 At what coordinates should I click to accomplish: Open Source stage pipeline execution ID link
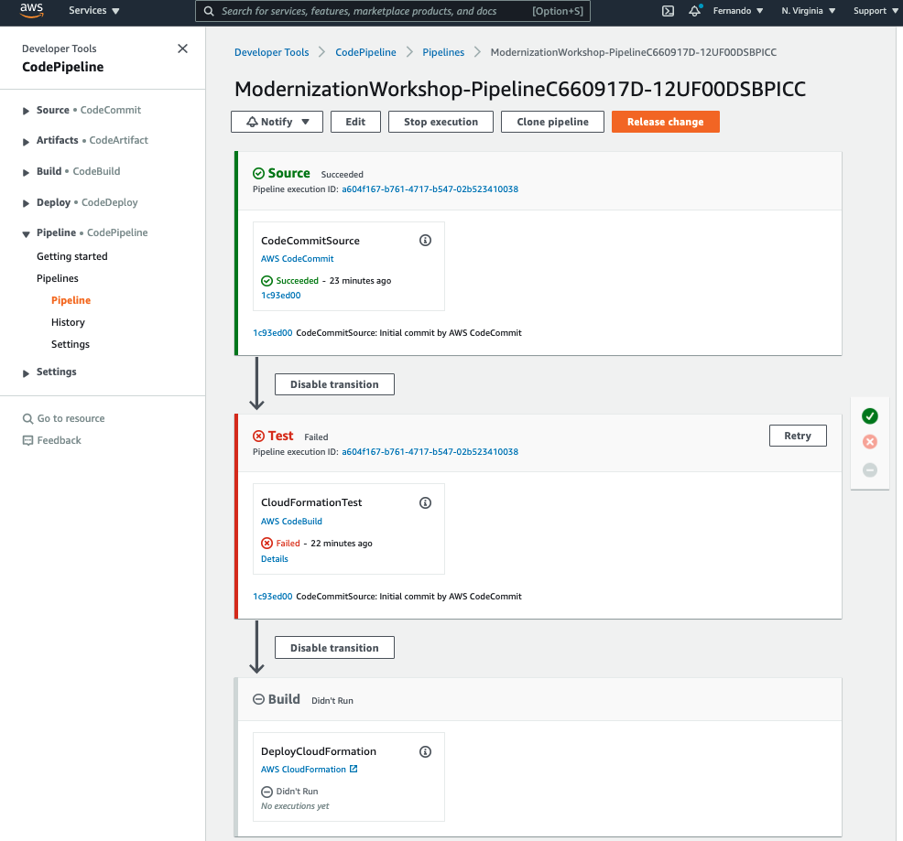coord(430,189)
